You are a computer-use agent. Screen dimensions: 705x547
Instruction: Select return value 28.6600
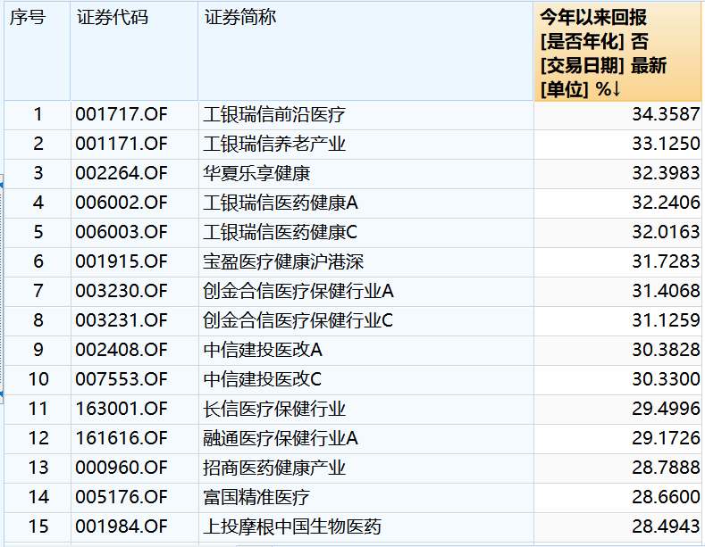coord(666,497)
